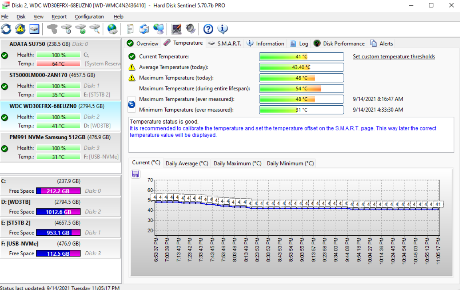The width and height of the screenshot is (460, 290).
Task: Click the speaker sound toolbar icon
Action: point(190,29)
